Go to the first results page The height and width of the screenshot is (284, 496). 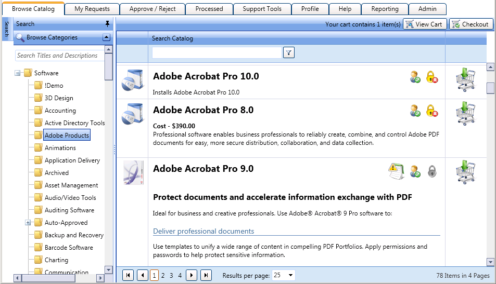pyautogui.click(x=128, y=275)
